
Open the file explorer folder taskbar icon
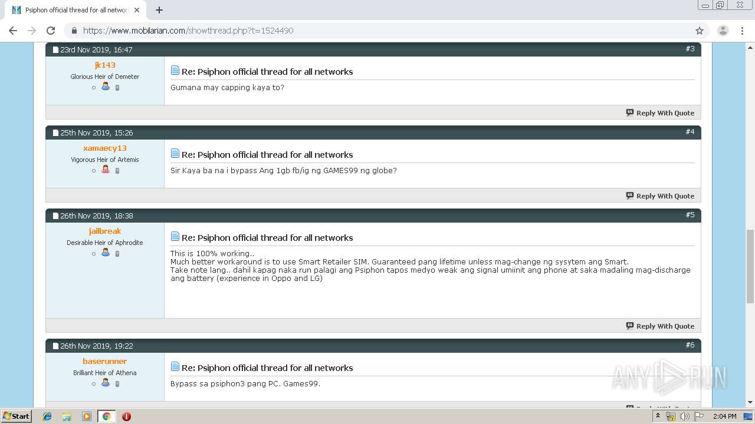(67, 416)
